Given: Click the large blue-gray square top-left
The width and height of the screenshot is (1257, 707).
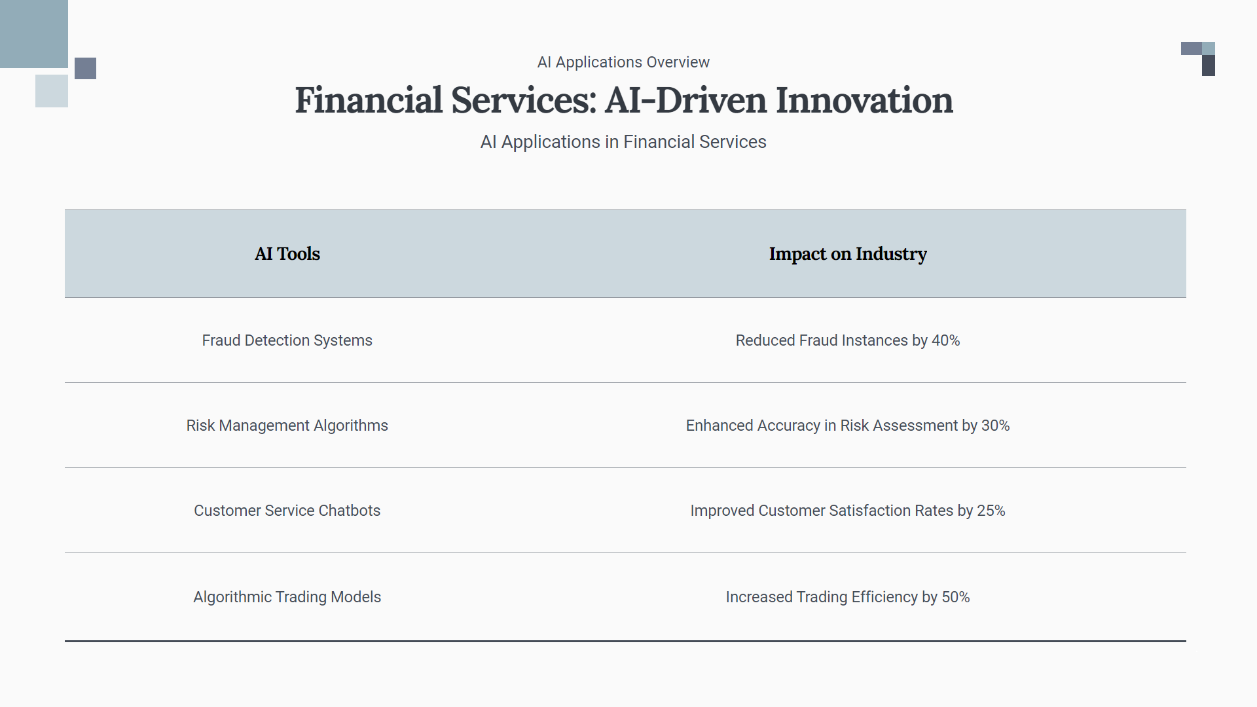Looking at the screenshot, I should [33, 33].
